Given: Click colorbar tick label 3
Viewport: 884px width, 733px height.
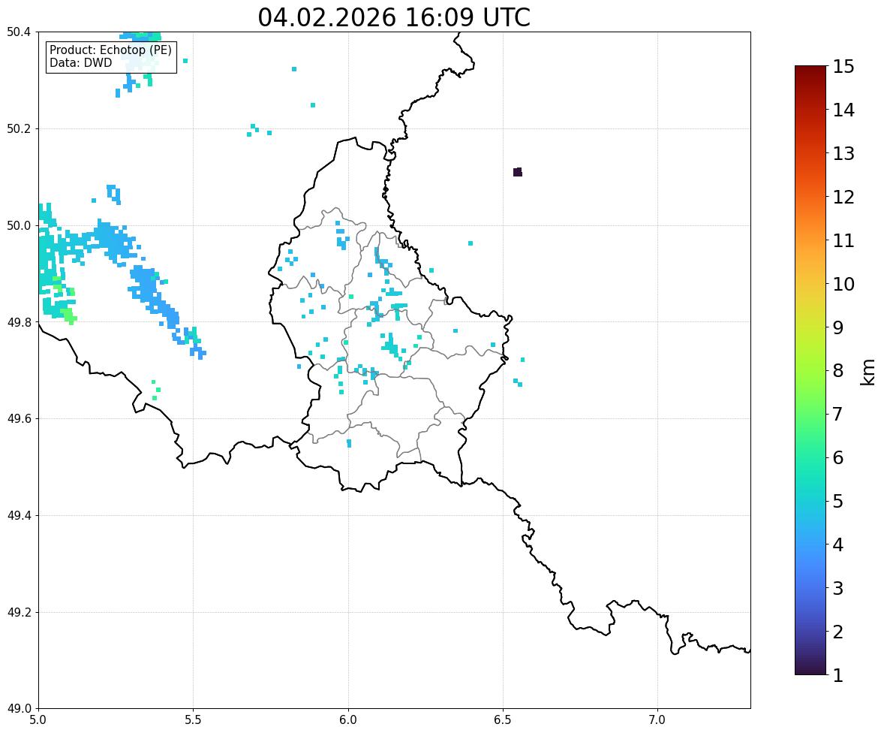Looking at the screenshot, I should 838,588.
